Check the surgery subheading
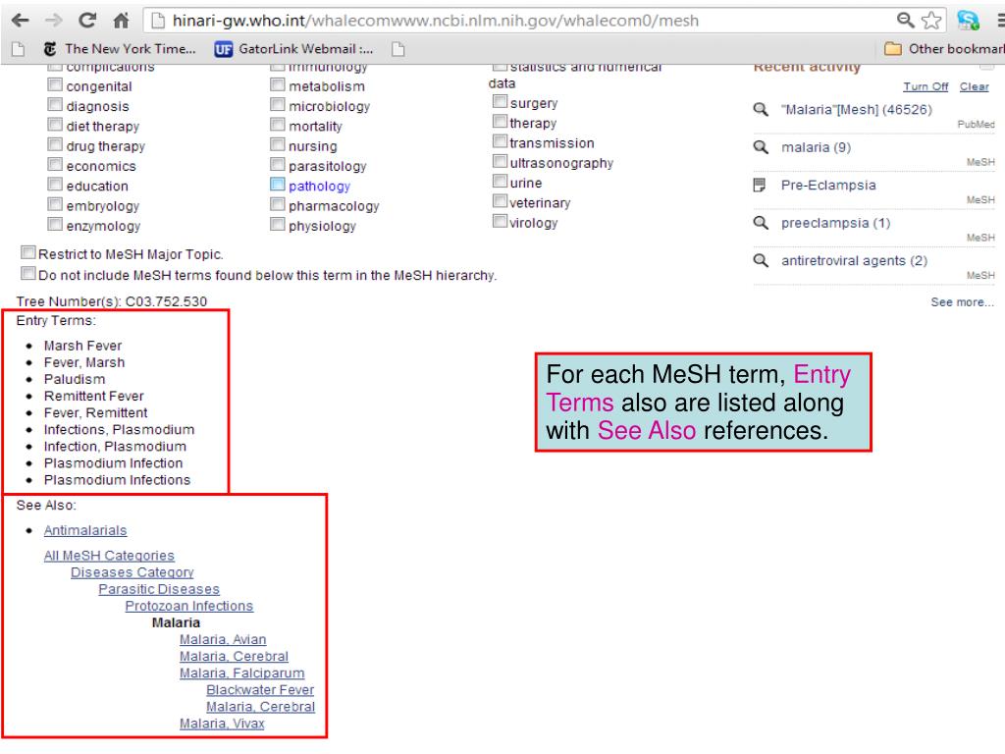The height and width of the screenshot is (754, 1005). pyautogui.click(x=500, y=101)
